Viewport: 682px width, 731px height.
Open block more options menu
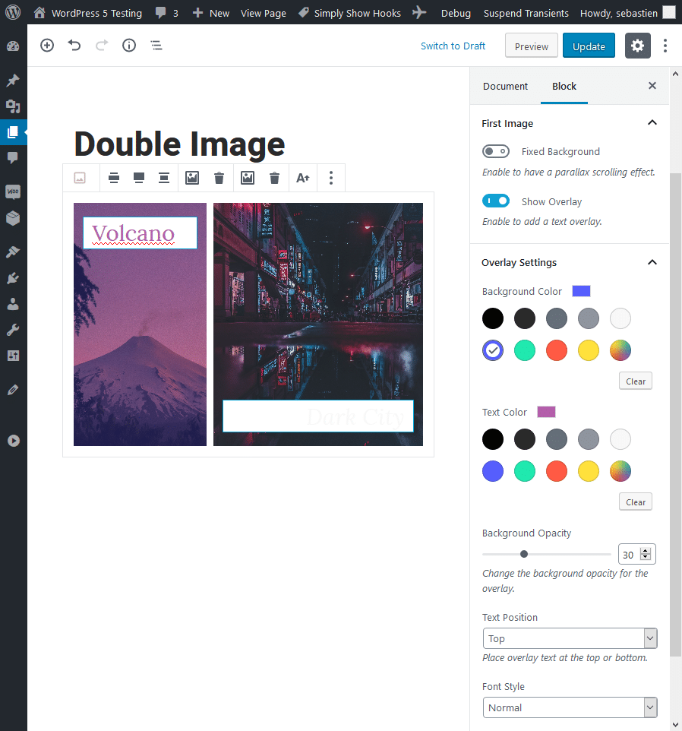click(x=331, y=178)
